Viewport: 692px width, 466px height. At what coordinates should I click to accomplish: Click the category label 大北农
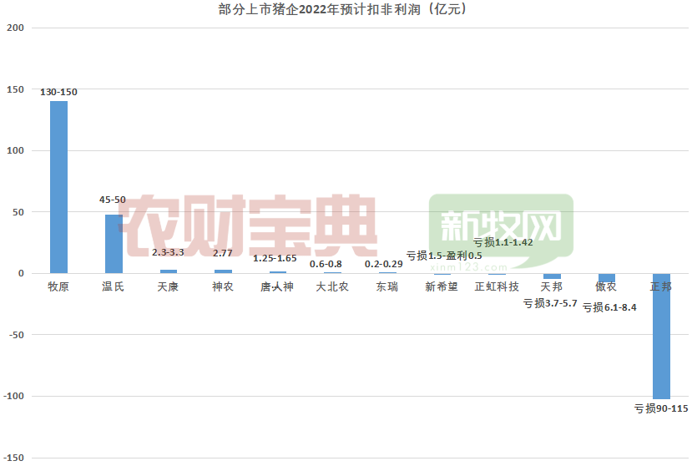coord(332,286)
